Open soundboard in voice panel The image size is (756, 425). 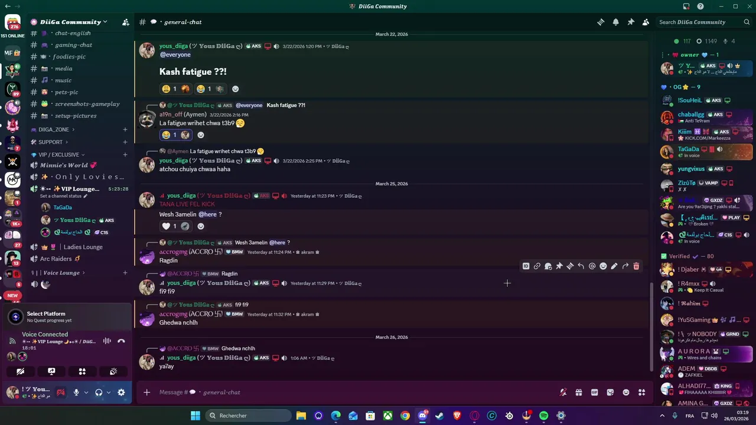[x=113, y=371]
